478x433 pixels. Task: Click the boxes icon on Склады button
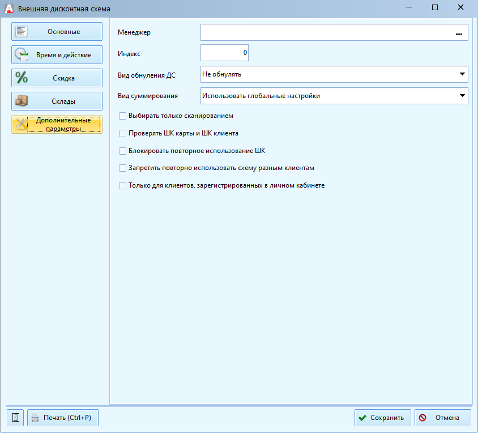tap(22, 101)
